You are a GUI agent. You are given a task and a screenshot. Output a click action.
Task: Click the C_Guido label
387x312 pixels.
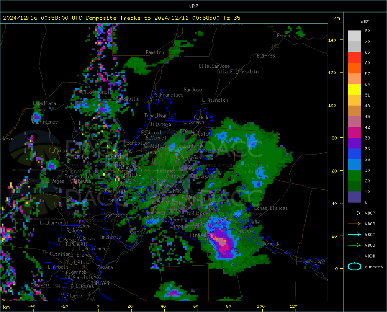coord(58,151)
